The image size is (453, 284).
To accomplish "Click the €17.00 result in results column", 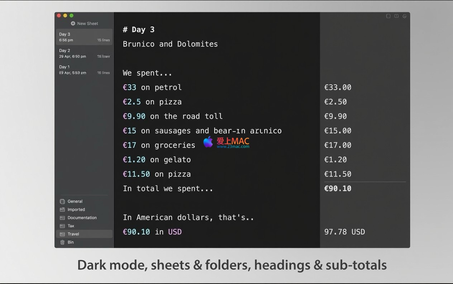I will pos(338,145).
